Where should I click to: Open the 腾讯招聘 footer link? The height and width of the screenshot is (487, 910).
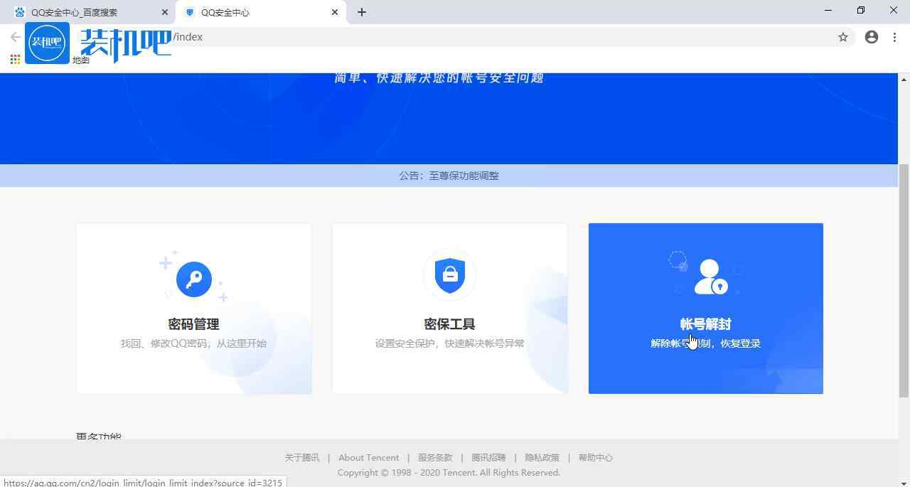[488, 458]
